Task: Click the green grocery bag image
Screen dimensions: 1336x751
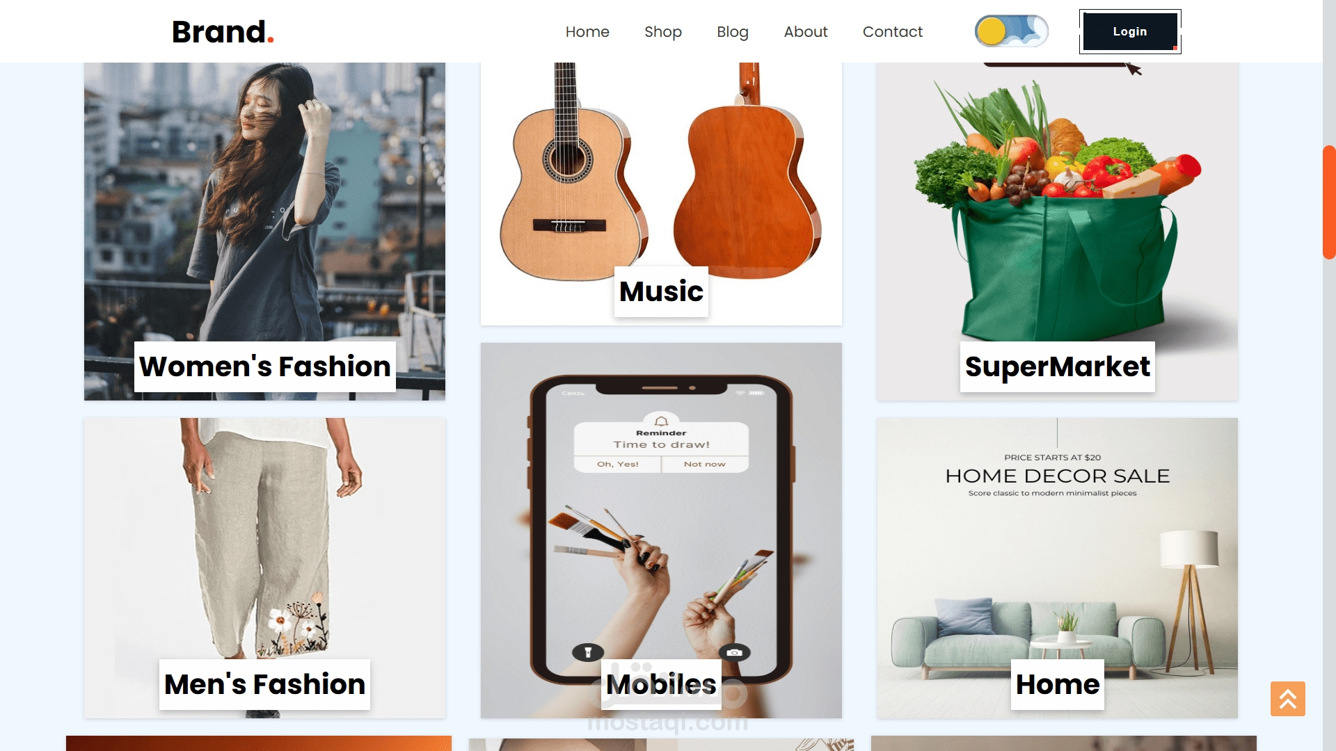Action: 1058,209
